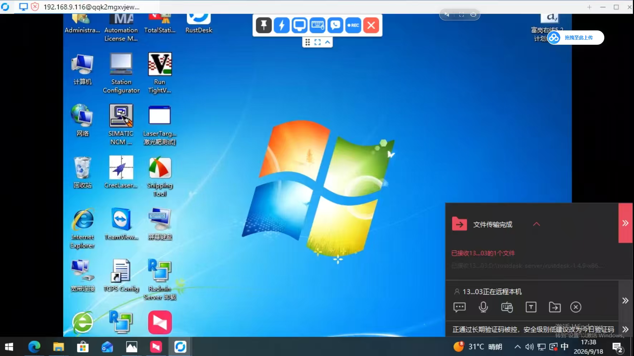Open Station Configurator on the remote desktop
This screenshot has height=356, width=634.
pyautogui.click(x=121, y=73)
